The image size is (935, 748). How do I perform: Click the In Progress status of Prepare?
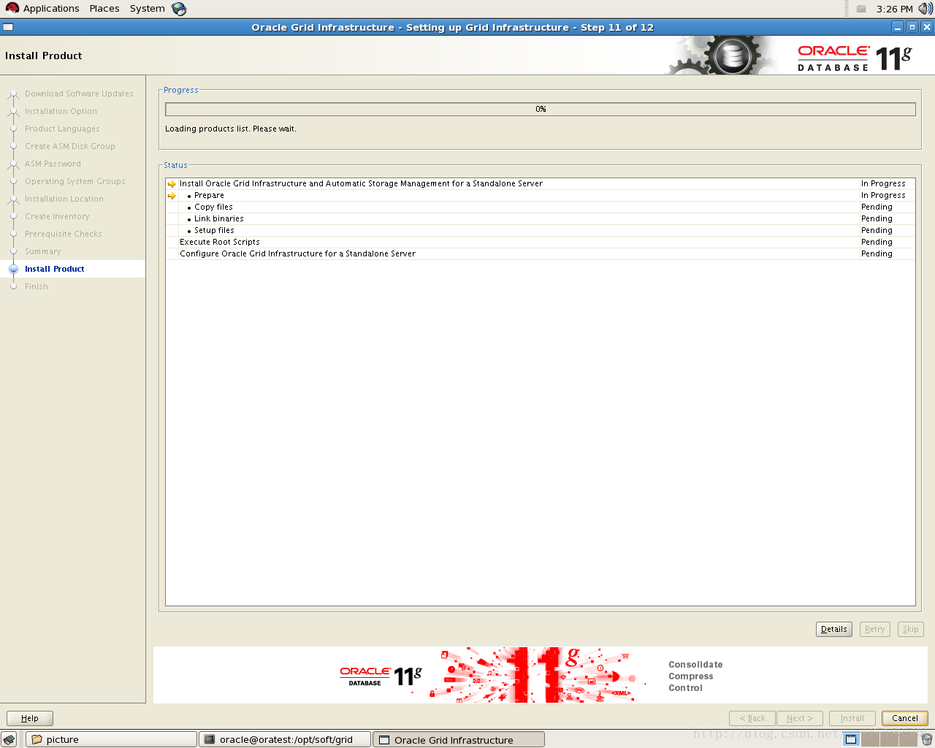883,195
